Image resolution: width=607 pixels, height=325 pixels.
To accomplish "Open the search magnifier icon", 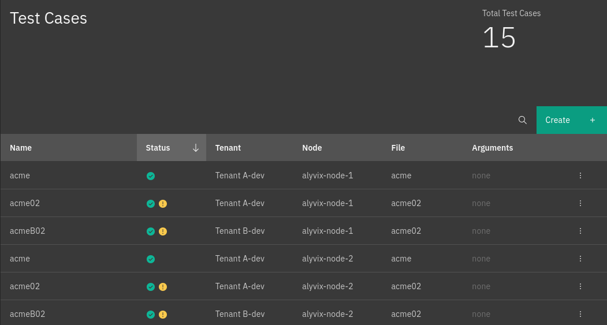I will tap(523, 120).
